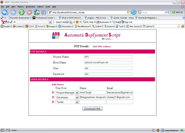Image resolution: width=185 pixels, height=133 pixels.
Task: Delete the Developer user row
Action: click(53, 97)
